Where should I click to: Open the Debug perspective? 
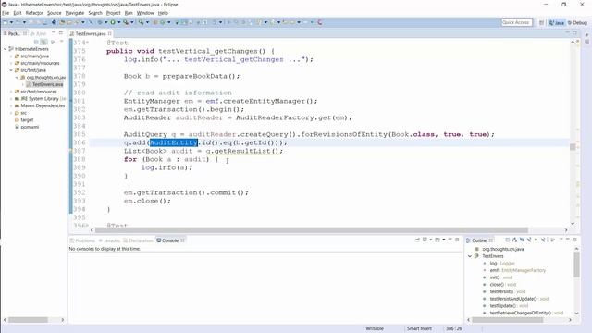click(x=577, y=22)
